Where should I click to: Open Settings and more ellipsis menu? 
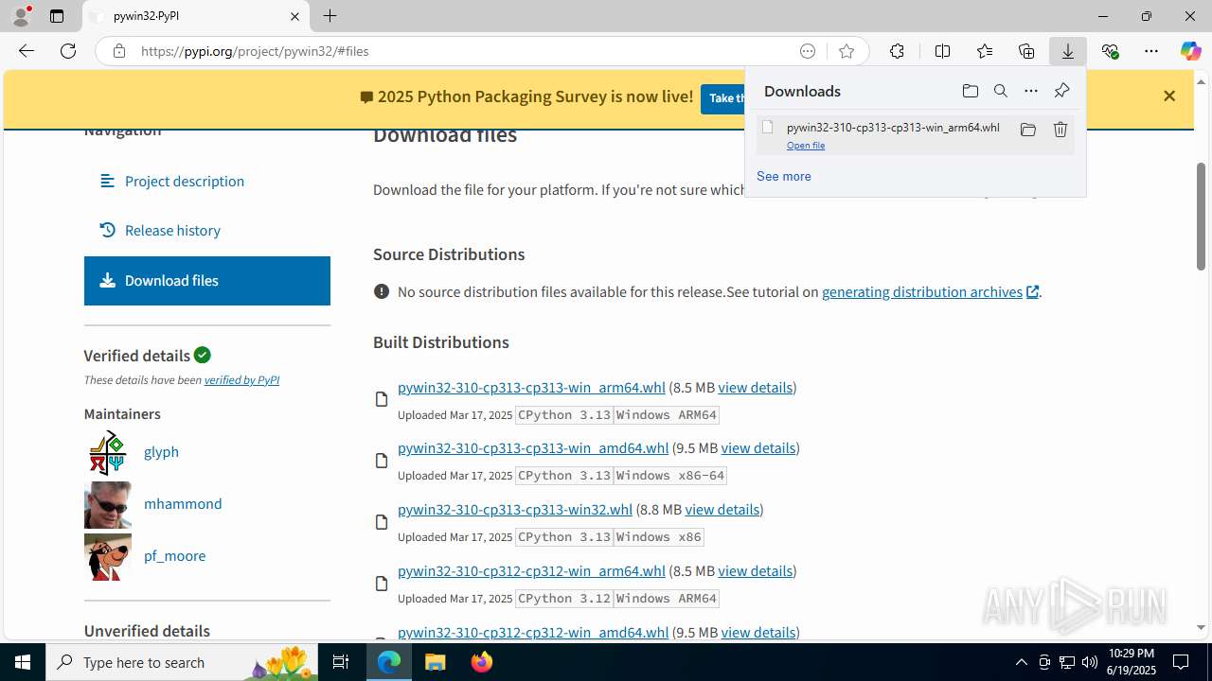tap(1151, 51)
